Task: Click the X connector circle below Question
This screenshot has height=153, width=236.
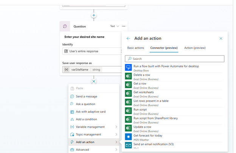Action: pos(94,81)
